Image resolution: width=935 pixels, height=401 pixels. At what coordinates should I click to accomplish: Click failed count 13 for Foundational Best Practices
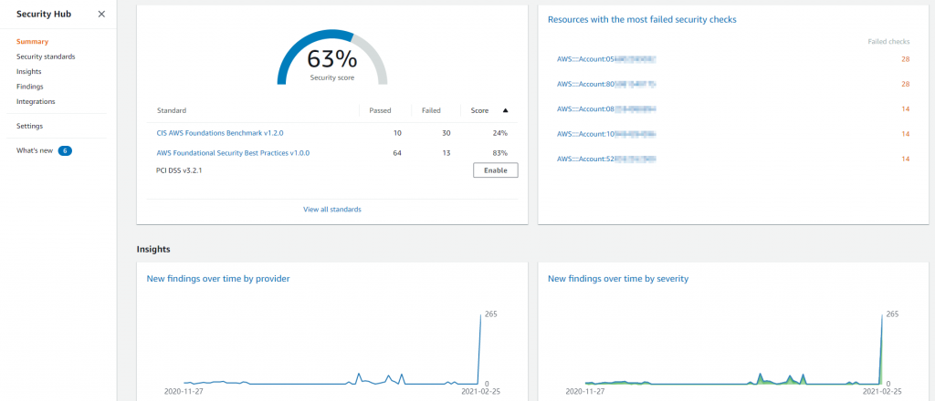pos(446,153)
